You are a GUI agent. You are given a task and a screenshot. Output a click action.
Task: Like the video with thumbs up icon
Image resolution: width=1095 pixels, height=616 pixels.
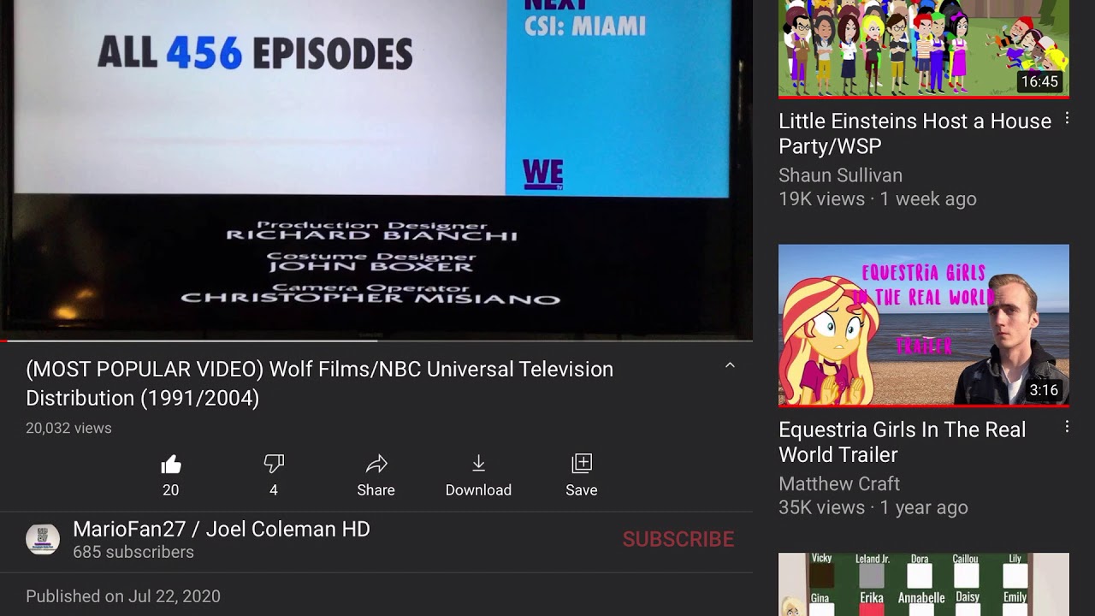(x=171, y=465)
